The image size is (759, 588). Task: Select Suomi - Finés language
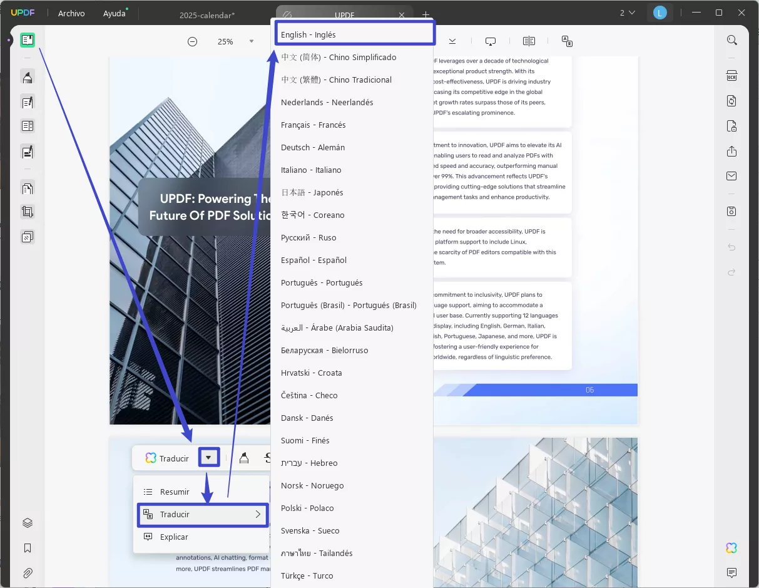pos(352,440)
